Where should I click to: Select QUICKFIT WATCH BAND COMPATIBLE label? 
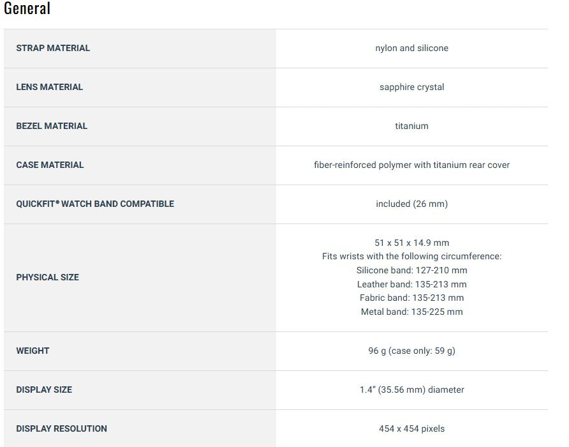[x=95, y=204]
